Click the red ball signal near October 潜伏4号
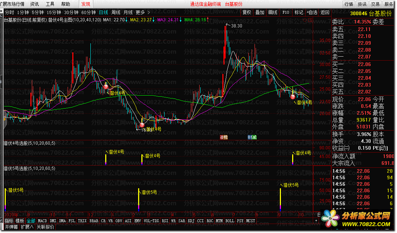 [x=293, y=97]
